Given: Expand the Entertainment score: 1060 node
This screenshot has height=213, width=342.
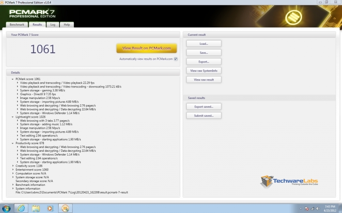Looking at the screenshot, I should tap(13, 170).
